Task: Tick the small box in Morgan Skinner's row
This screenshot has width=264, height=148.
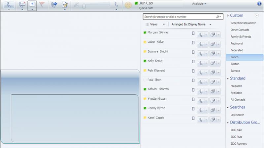Action: 193,33
